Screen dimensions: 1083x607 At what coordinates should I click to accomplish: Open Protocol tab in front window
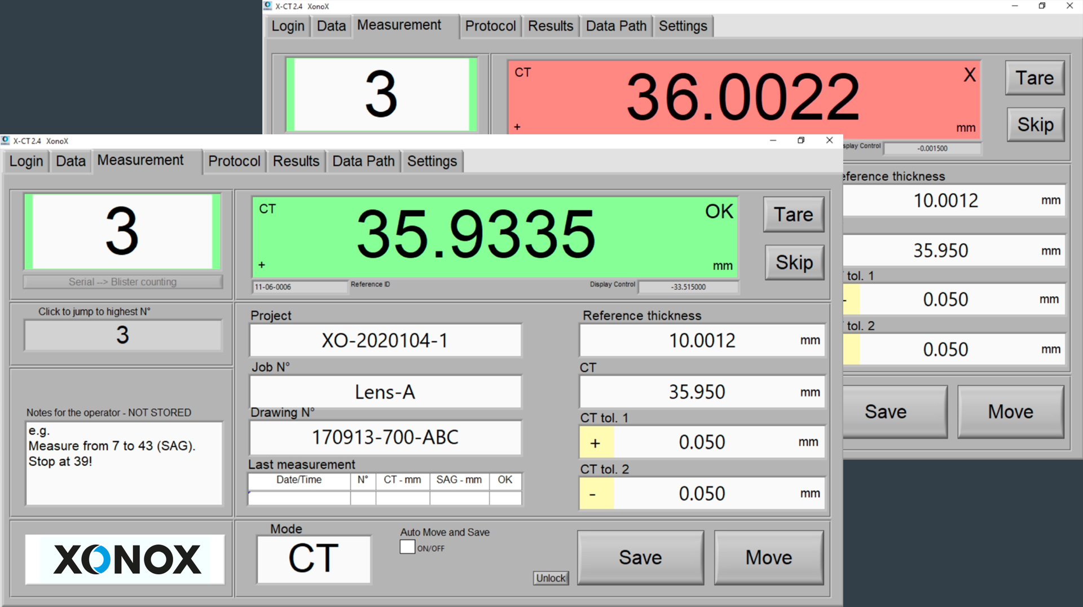[x=234, y=161]
